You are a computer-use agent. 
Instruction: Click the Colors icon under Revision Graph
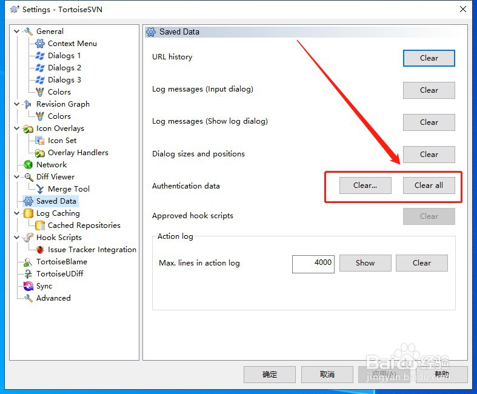pos(40,116)
